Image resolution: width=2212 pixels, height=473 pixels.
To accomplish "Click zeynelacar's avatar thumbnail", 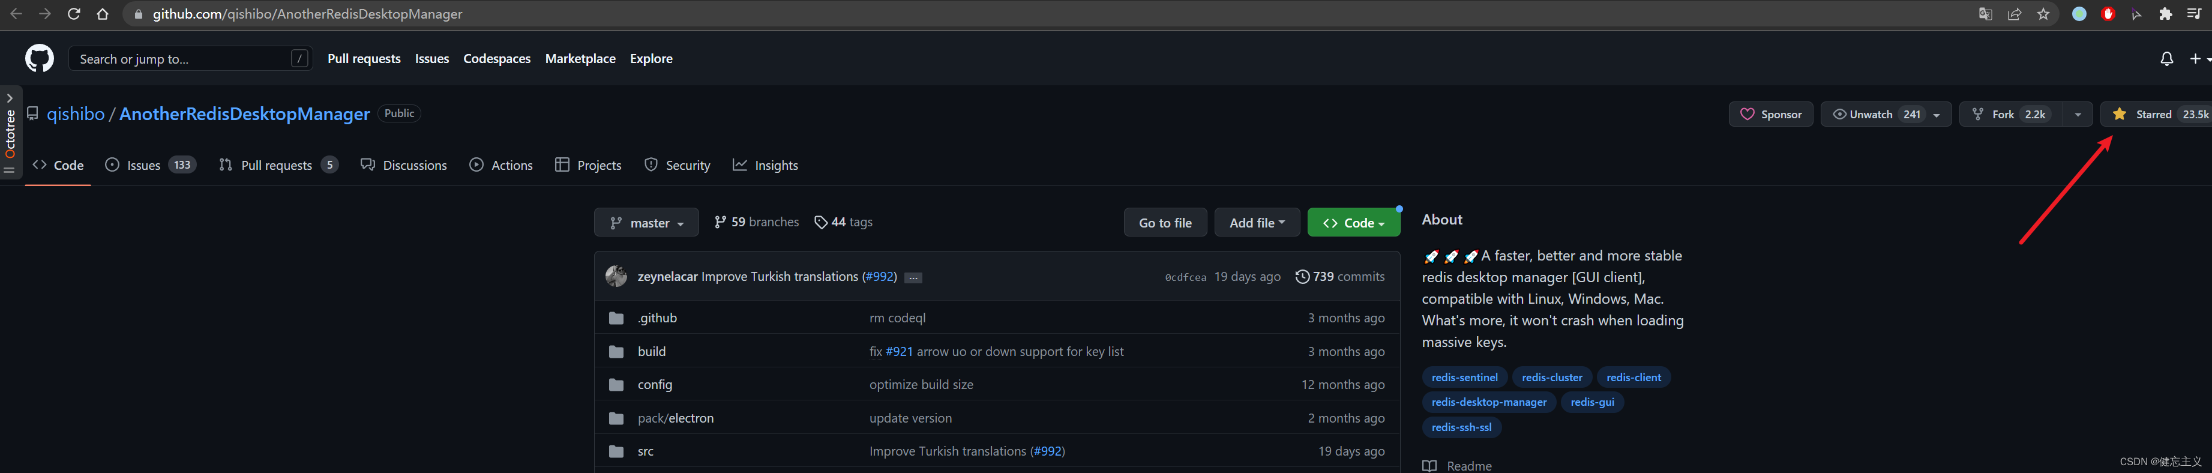I will [x=616, y=277].
